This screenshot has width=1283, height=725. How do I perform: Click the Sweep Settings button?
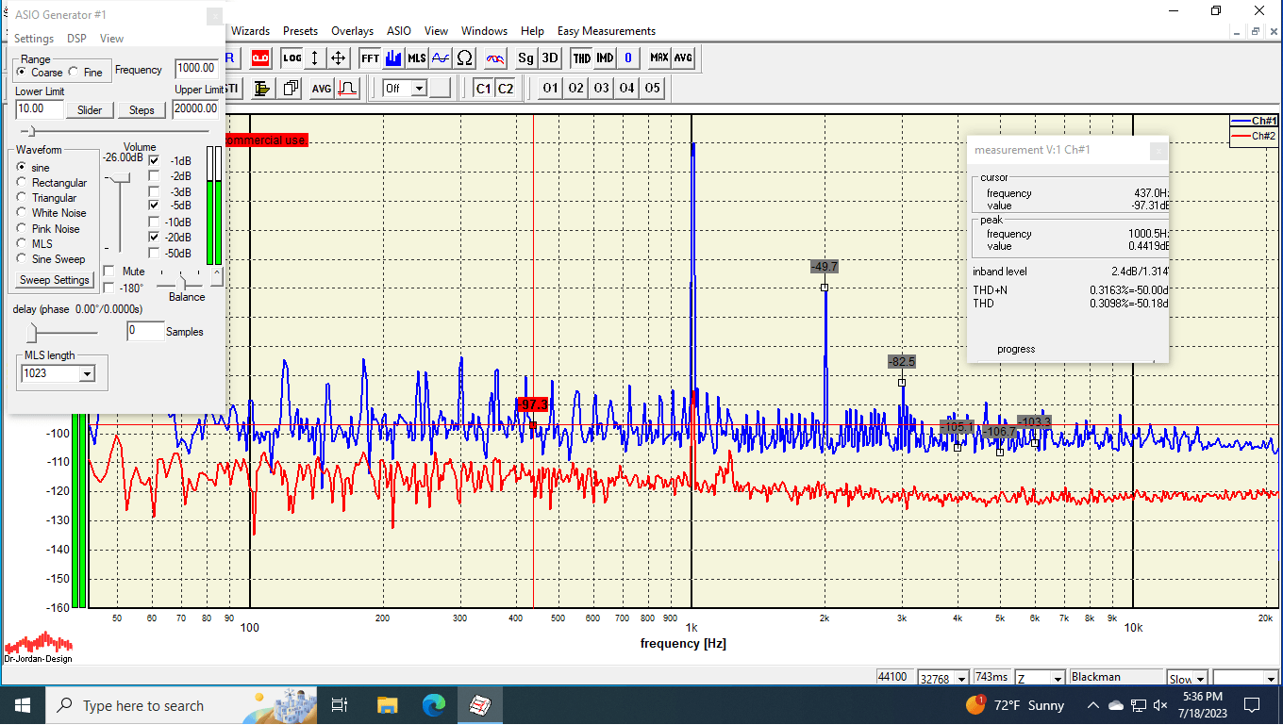point(55,280)
